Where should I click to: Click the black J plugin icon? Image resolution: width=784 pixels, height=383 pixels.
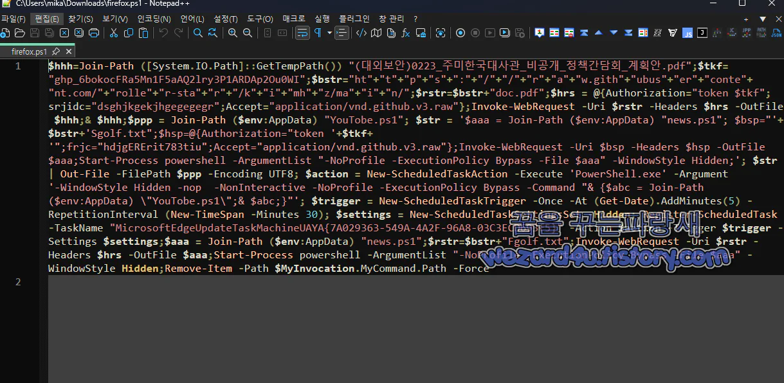[702, 33]
